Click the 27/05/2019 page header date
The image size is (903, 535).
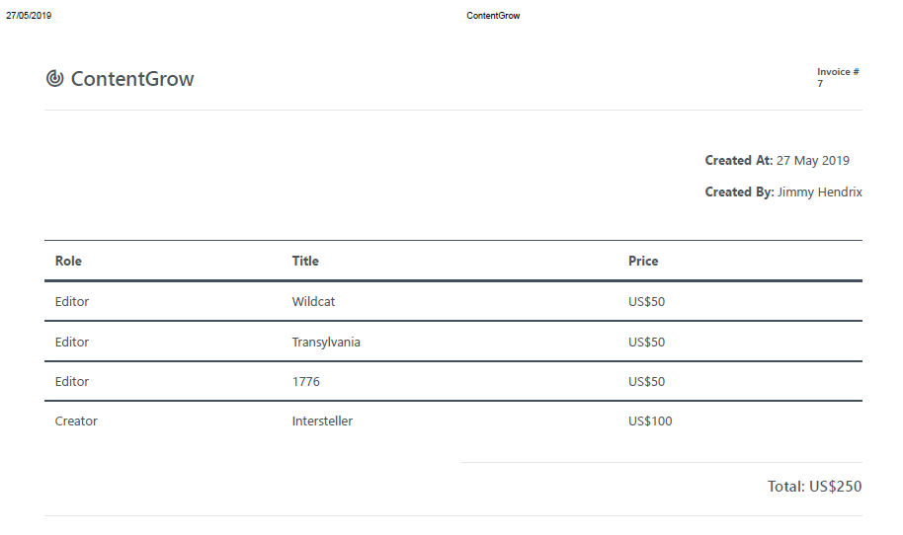pyautogui.click(x=29, y=16)
